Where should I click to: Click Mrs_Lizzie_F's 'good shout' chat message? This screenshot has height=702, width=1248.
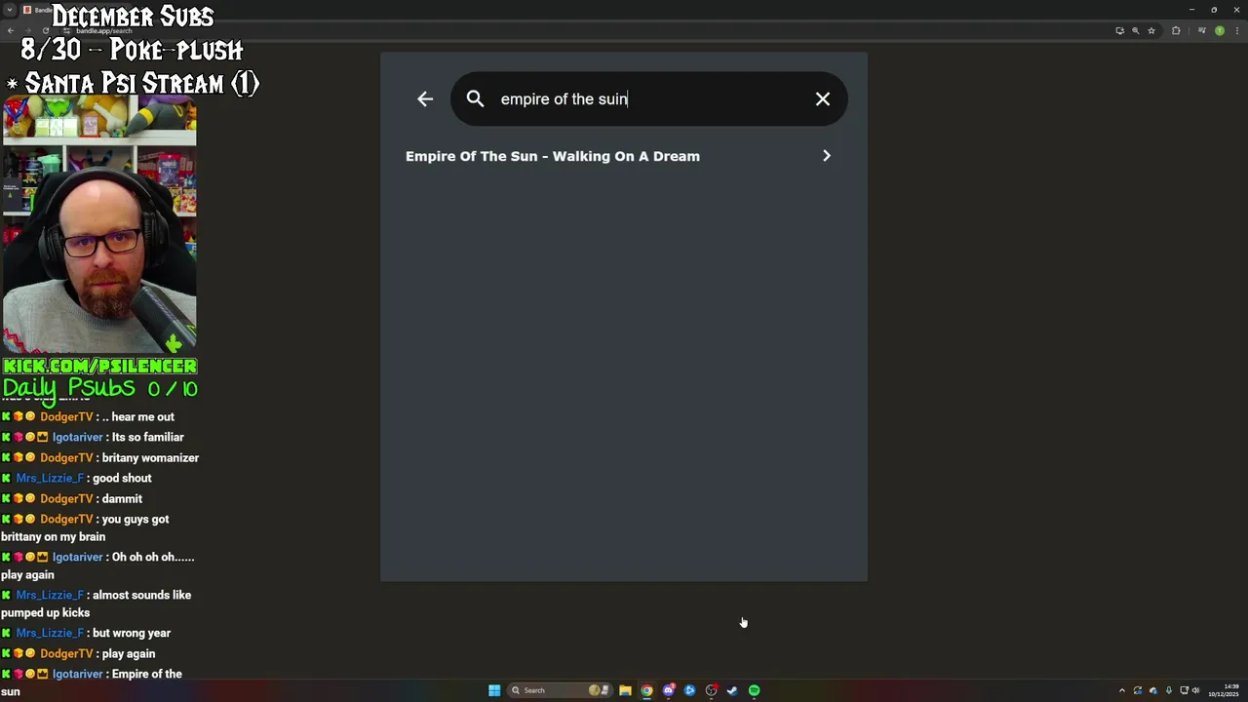click(x=122, y=478)
